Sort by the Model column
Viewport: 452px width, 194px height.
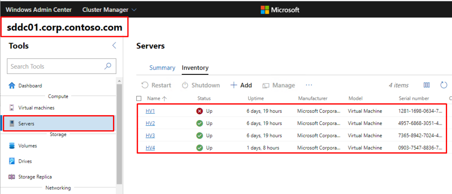(354, 98)
